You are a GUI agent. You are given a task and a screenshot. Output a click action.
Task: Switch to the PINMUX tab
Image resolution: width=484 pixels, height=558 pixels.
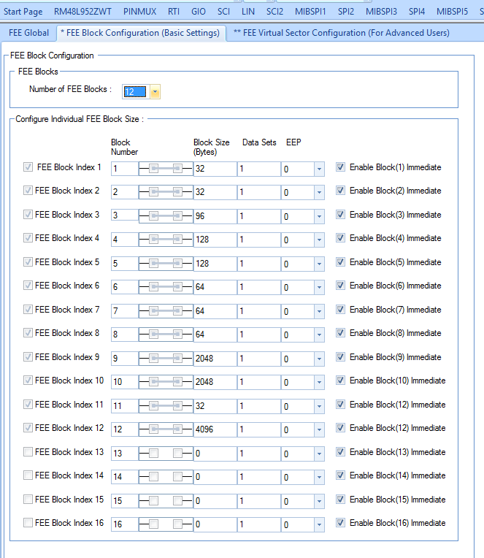[139, 12]
